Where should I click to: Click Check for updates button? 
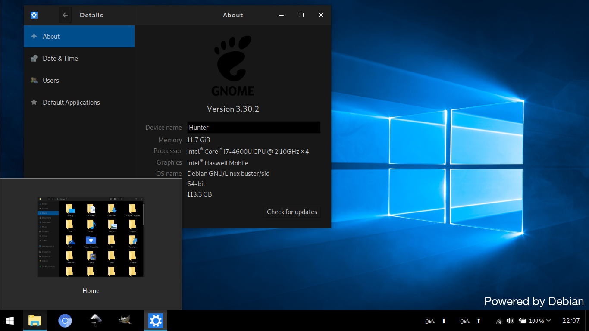292,212
